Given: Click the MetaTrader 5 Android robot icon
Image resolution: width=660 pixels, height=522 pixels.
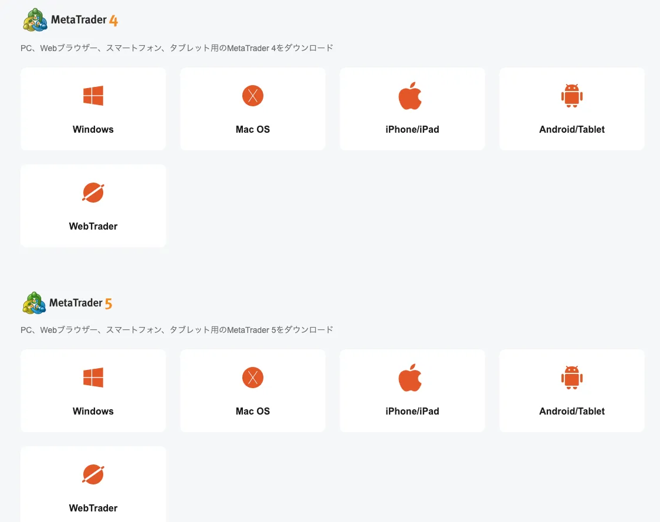Looking at the screenshot, I should tap(571, 378).
